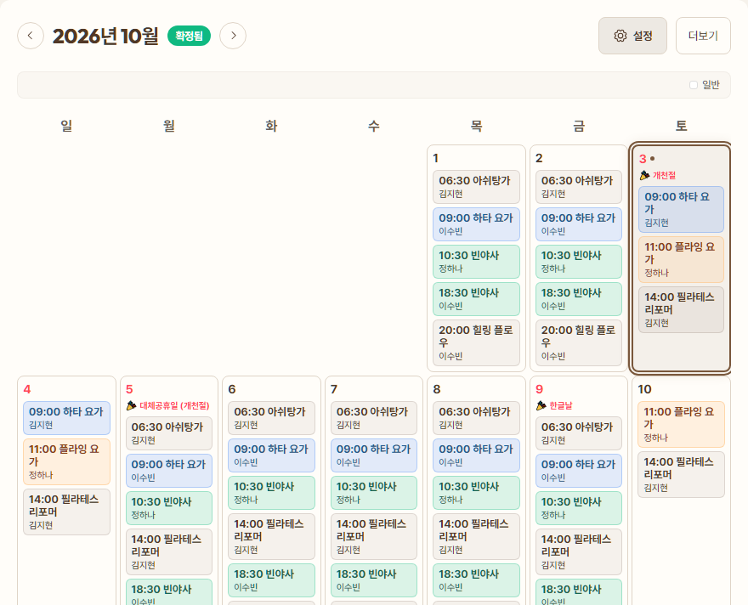
Task: Open the 10:30 빈야사 class on day 5
Action: point(169,508)
